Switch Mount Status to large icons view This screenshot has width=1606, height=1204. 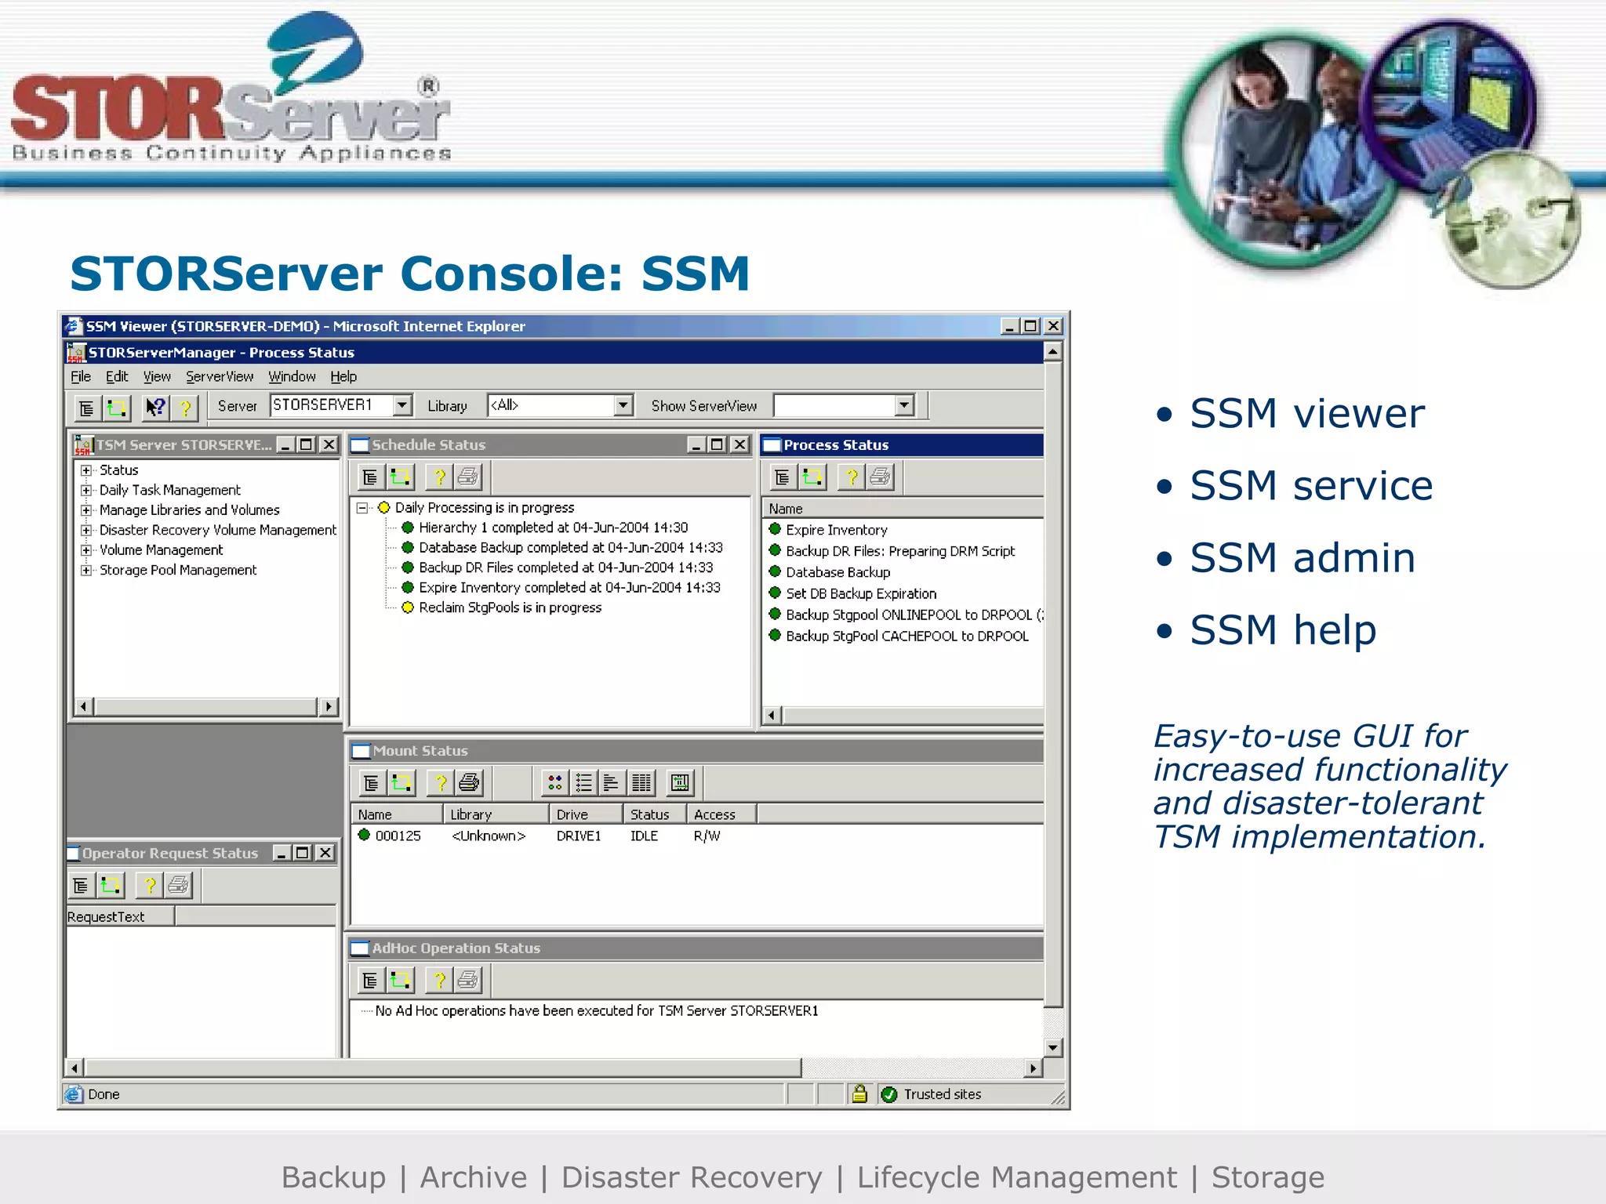click(x=555, y=782)
